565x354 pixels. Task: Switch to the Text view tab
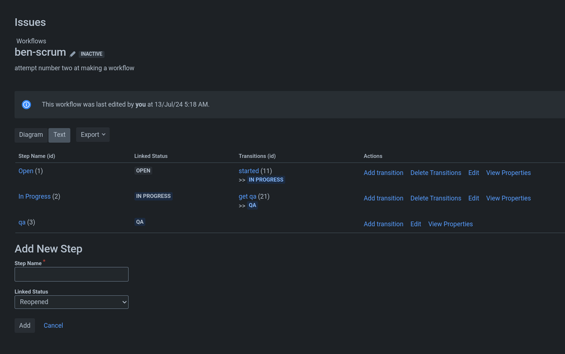[x=59, y=134]
